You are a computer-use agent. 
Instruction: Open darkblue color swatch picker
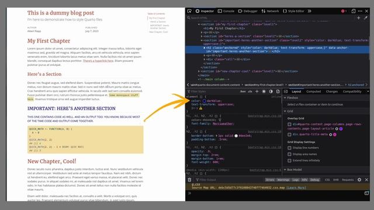coord(204,101)
